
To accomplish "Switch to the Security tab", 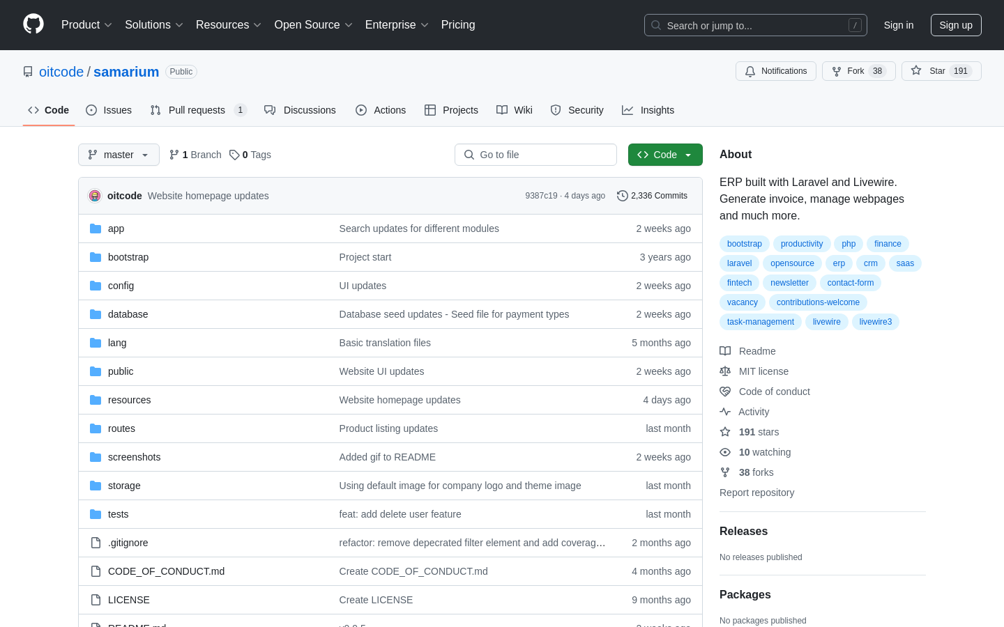I will [x=577, y=110].
